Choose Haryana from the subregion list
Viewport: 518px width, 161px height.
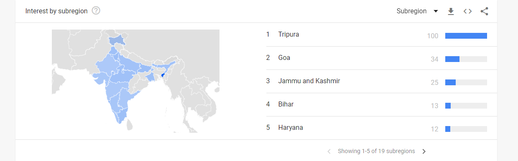pos(291,127)
